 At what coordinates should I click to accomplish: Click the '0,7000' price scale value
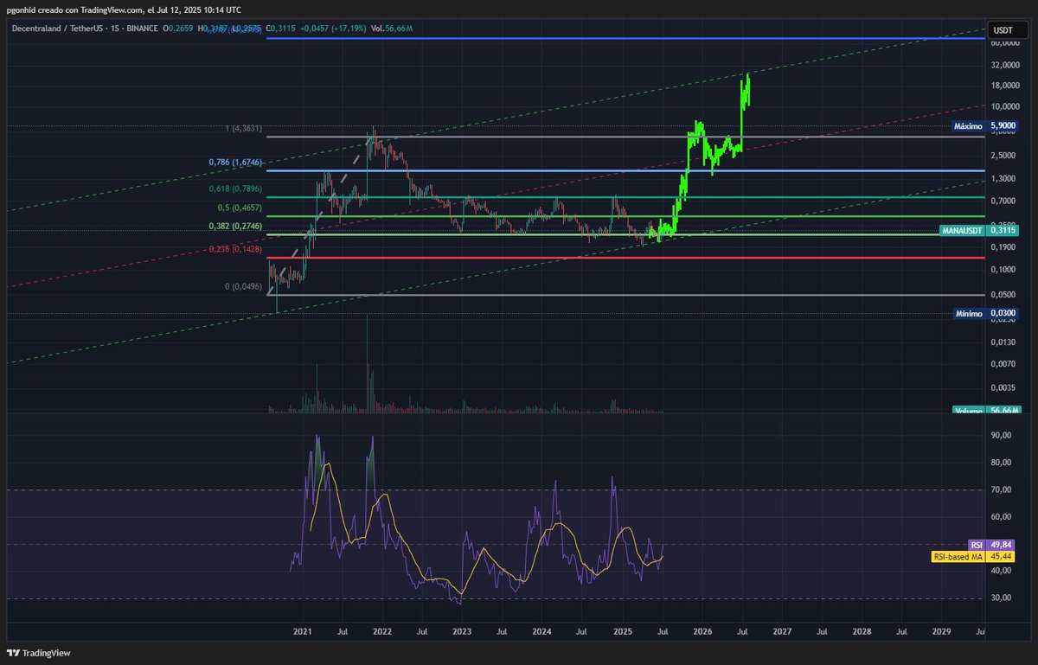[x=1003, y=201]
